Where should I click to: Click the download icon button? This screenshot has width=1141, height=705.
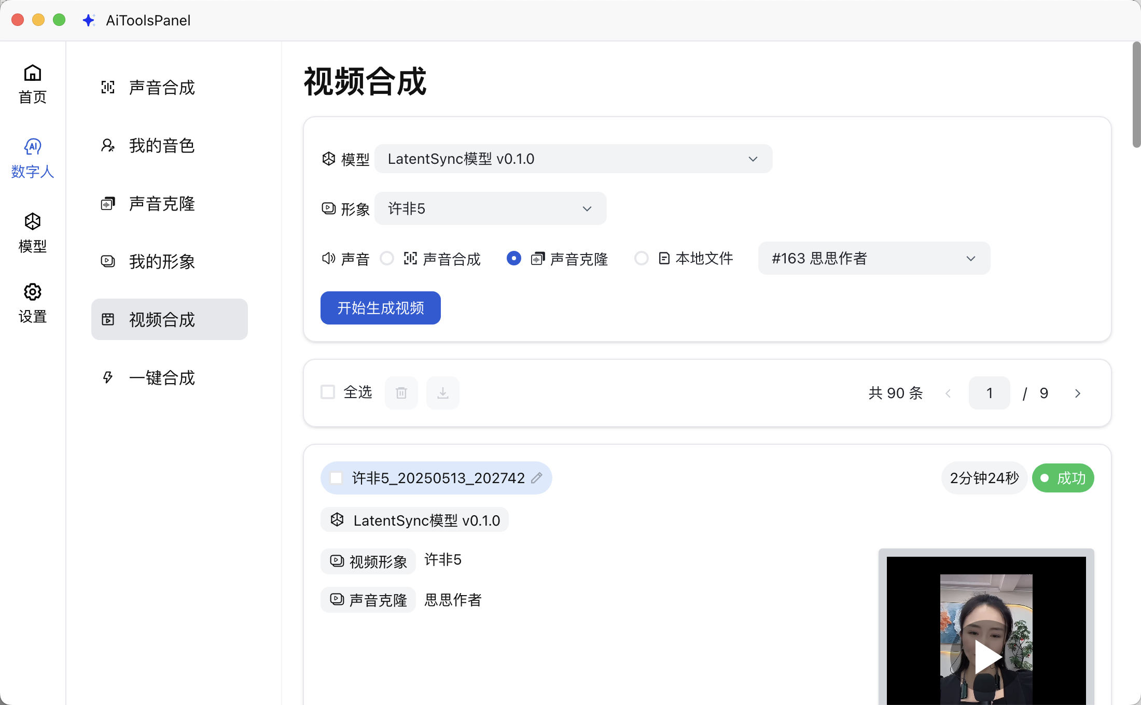(443, 393)
